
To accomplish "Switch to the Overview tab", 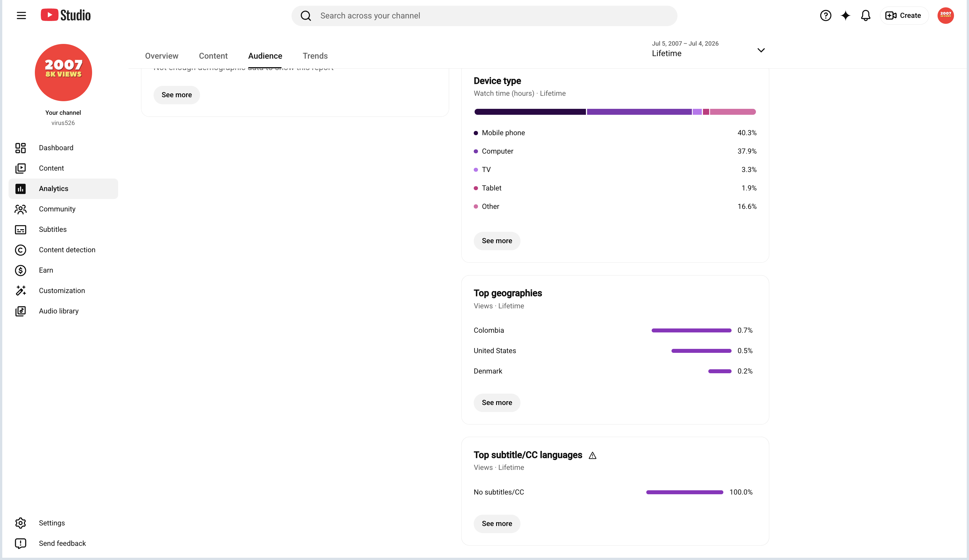I will tap(161, 56).
